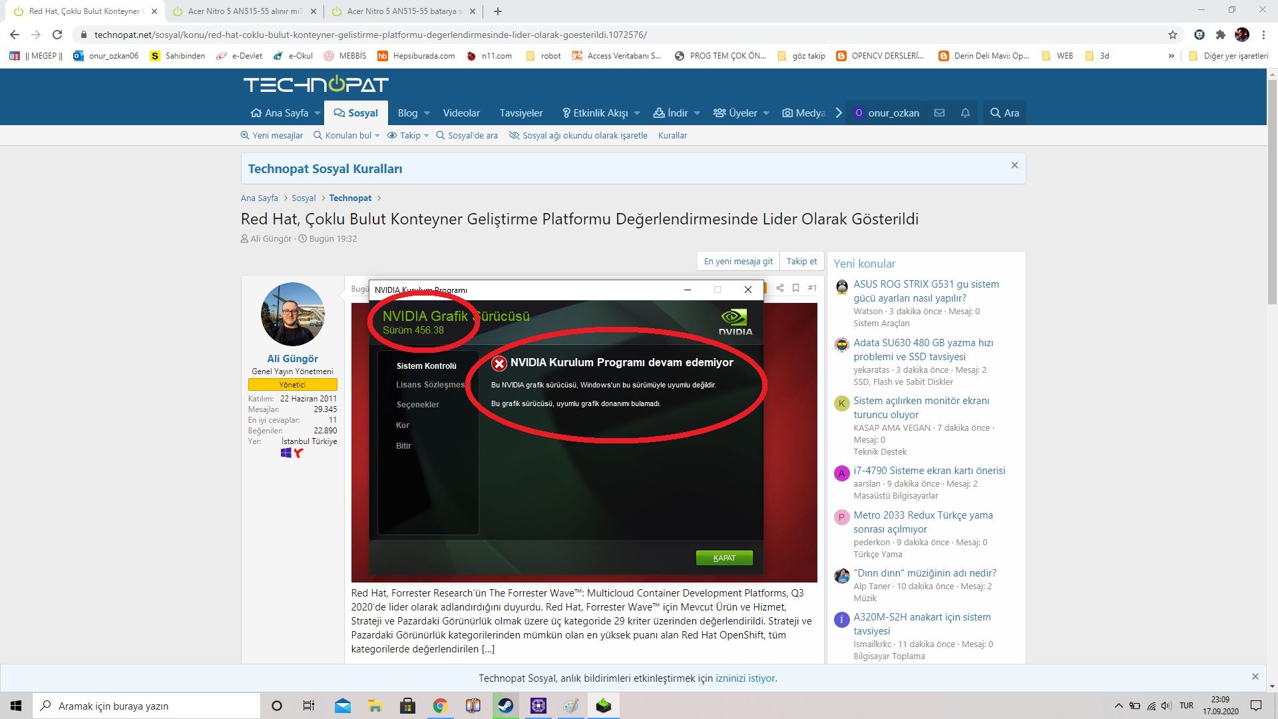Click the post bookmark icon
1278x719 pixels.
(795, 288)
